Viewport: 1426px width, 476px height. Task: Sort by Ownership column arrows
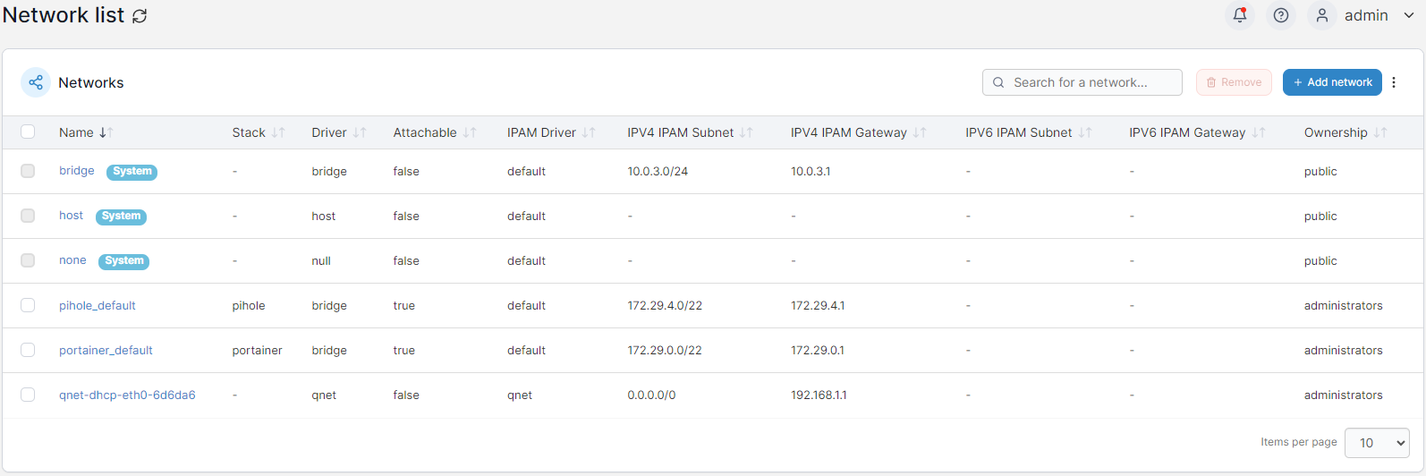tap(1380, 132)
